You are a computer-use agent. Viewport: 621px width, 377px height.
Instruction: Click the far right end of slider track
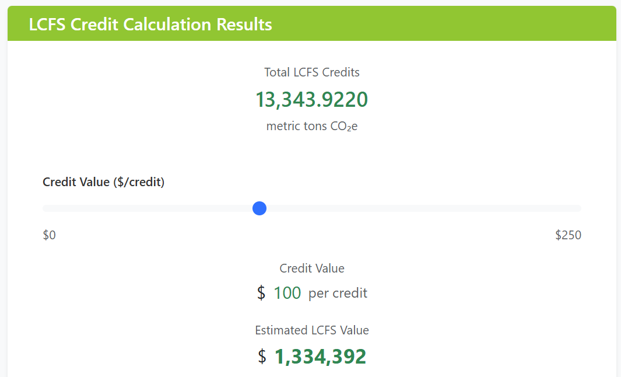point(579,208)
